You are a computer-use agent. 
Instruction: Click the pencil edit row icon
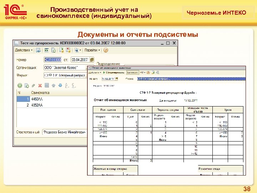coord(33,85)
